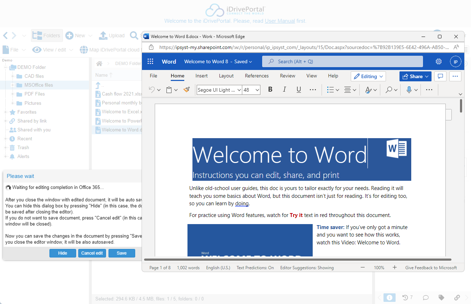Click the Paste clipboard icon
Image resolution: width=471 pixels, height=304 pixels.
tap(169, 90)
